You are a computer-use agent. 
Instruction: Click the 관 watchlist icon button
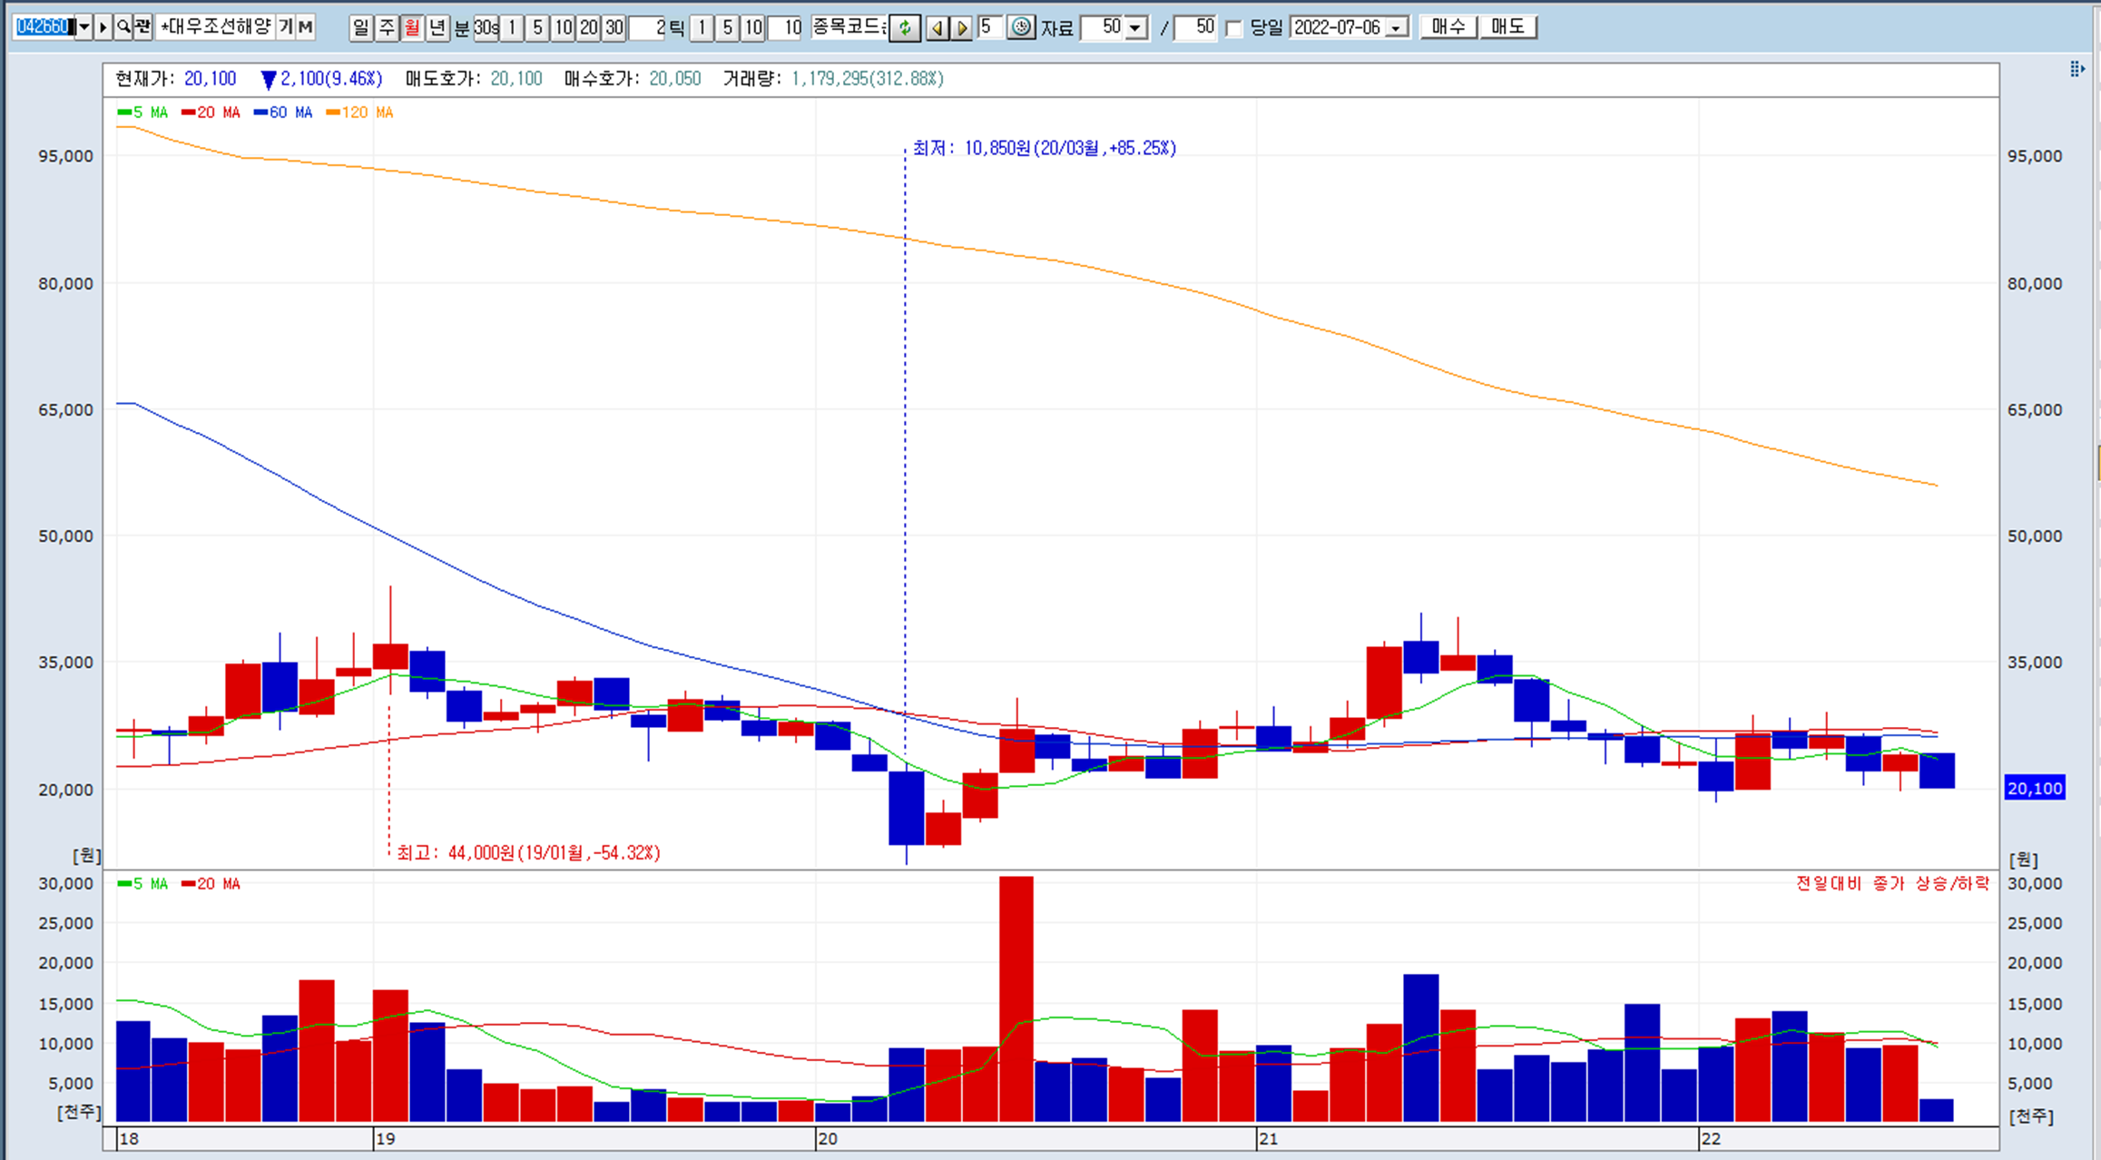(x=142, y=27)
